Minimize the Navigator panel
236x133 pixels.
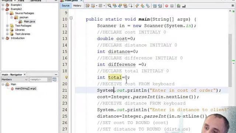tap(56, 75)
